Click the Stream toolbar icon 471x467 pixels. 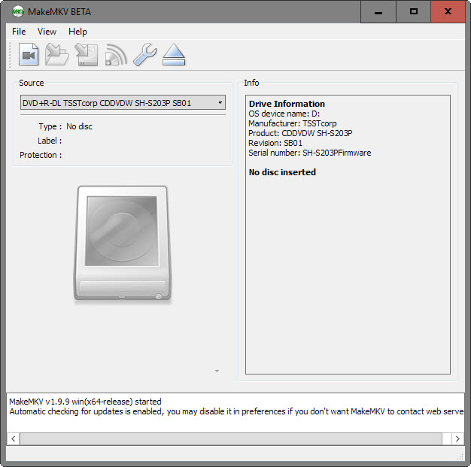pos(116,54)
